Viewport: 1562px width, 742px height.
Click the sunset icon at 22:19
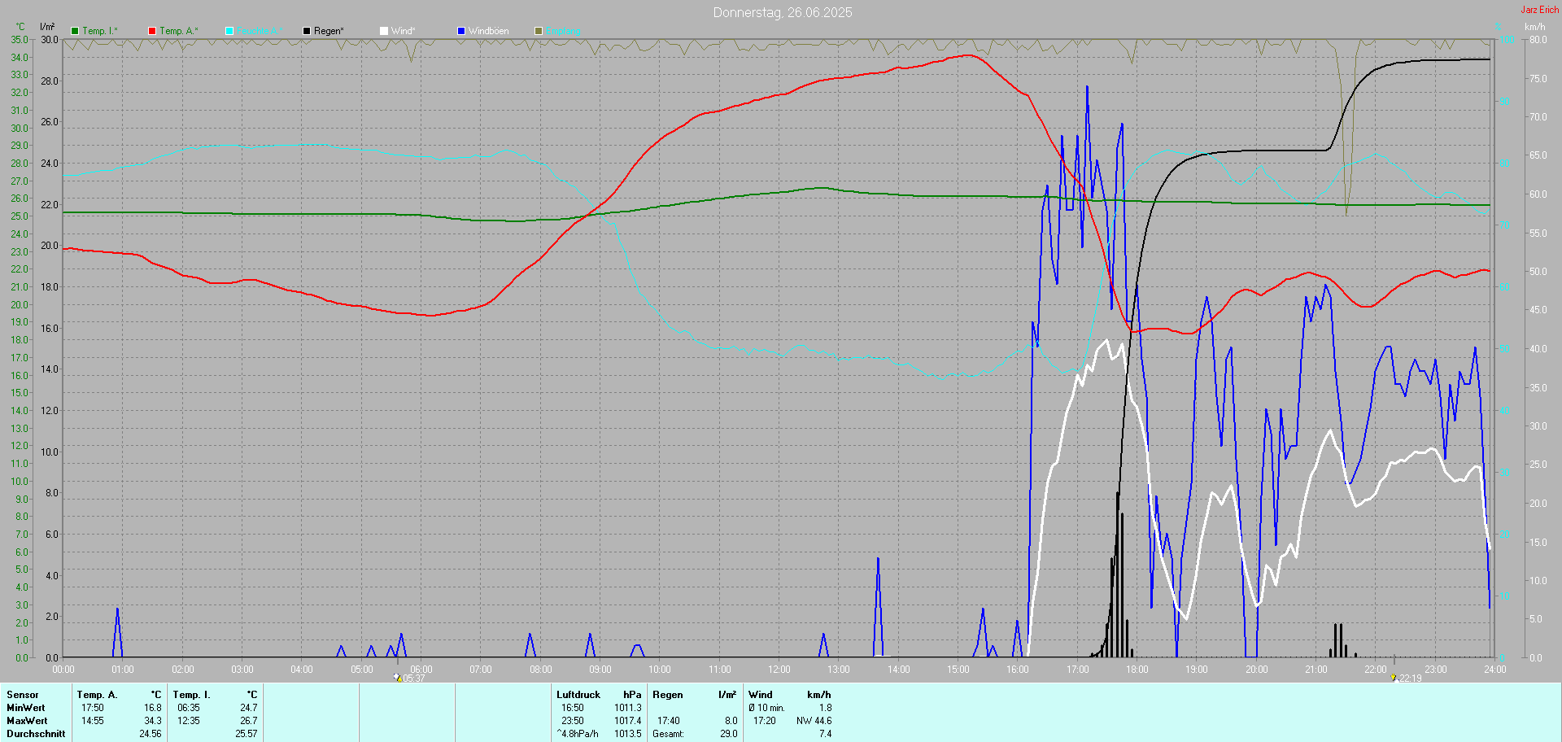1394,677
